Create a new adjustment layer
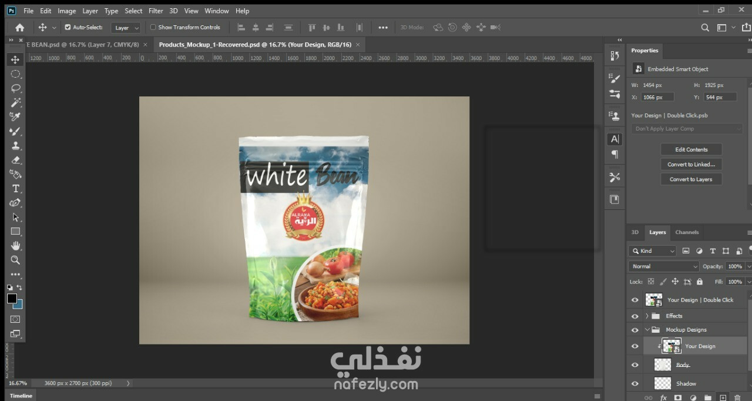752x401 pixels. pos(693,397)
